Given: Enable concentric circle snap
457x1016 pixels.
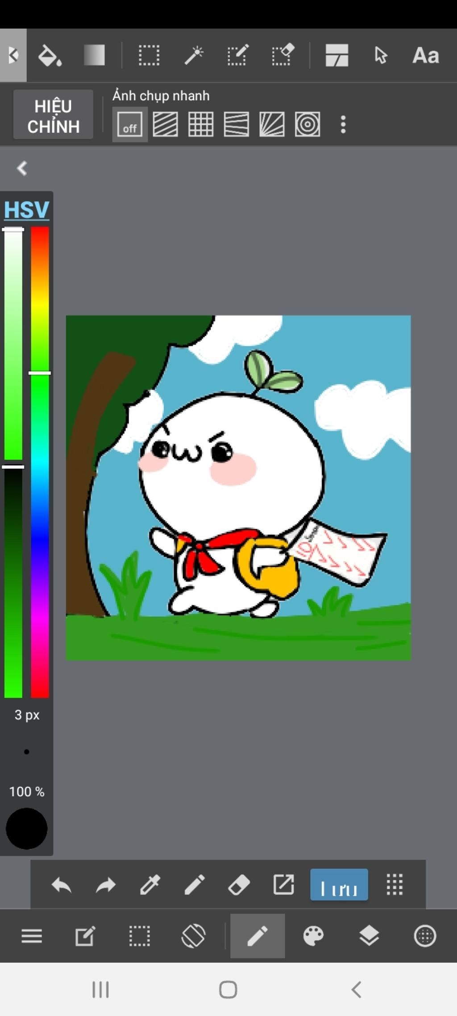Looking at the screenshot, I should (307, 124).
